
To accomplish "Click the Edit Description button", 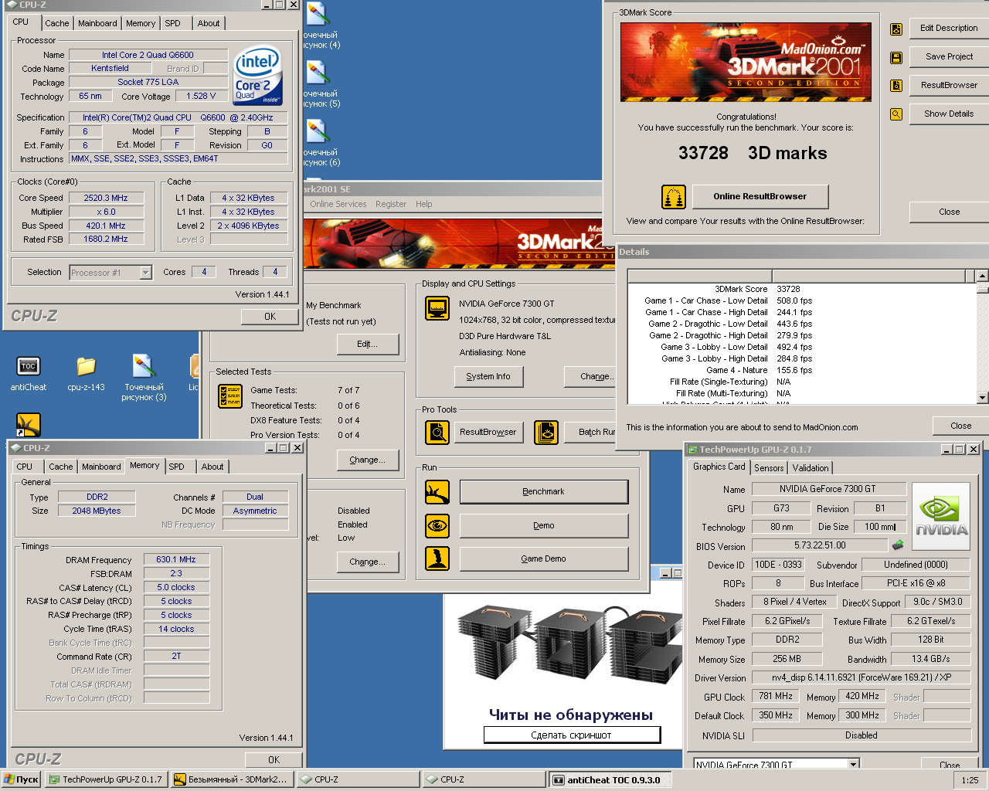I will pyautogui.click(x=949, y=29).
